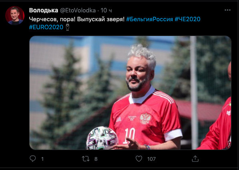
Task: Open the @EtoVolodka handle link
Action: (x=78, y=10)
